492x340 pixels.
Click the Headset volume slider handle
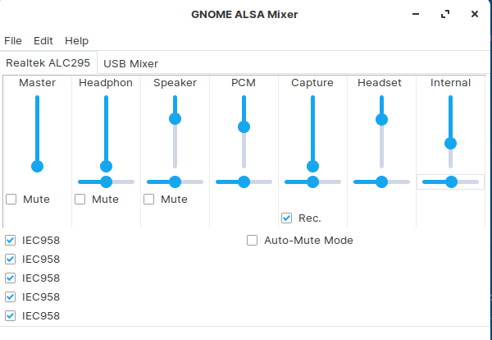[x=381, y=119]
